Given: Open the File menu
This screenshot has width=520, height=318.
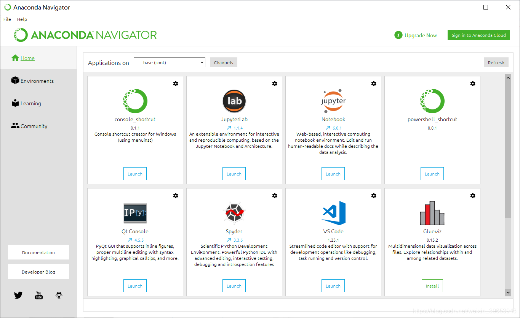Looking at the screenshot, I should coord(7,19).
